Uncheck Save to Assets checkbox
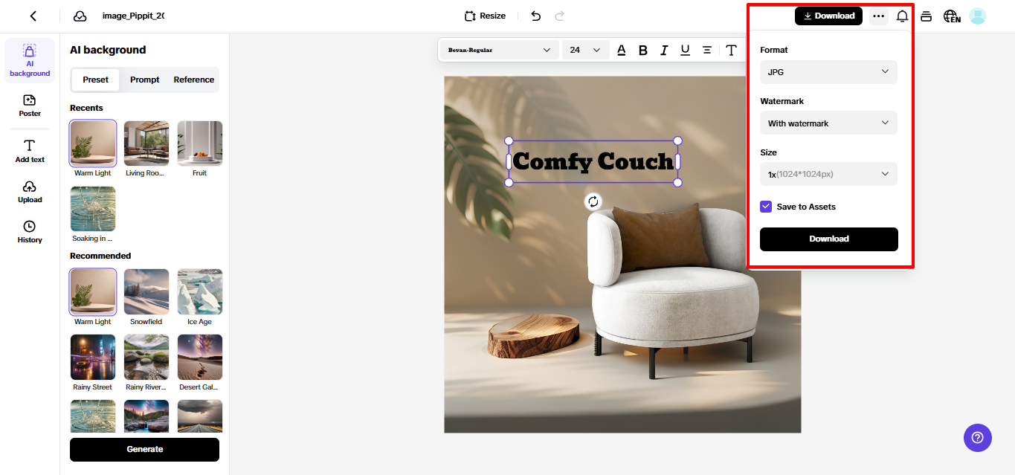 click(x=766, y=207)
